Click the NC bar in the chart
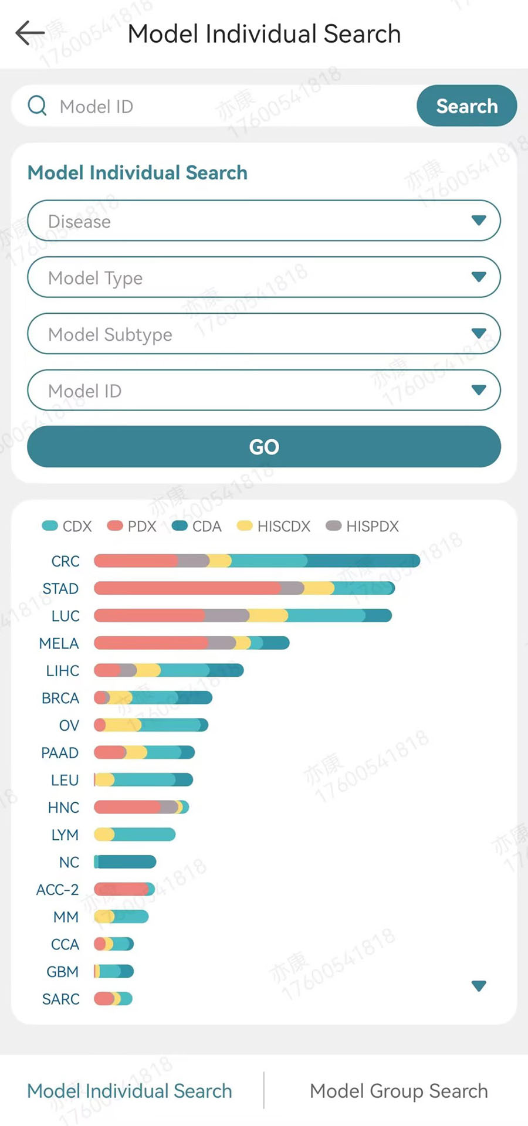Viewport: 528px width, 1126px height. 125,862
